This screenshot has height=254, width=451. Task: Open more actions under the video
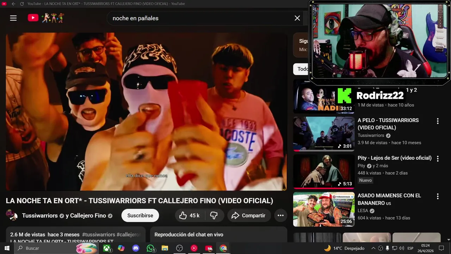point(280,216)
